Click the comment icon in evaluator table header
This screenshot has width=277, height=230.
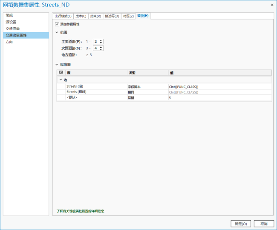(61, 73)
